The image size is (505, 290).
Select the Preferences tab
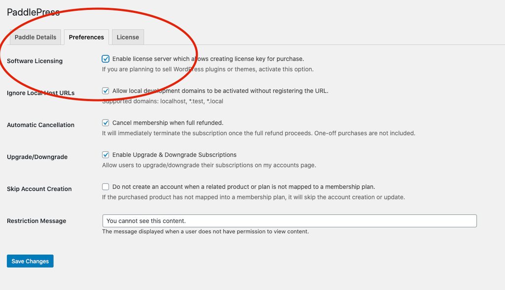pos(86,37)
